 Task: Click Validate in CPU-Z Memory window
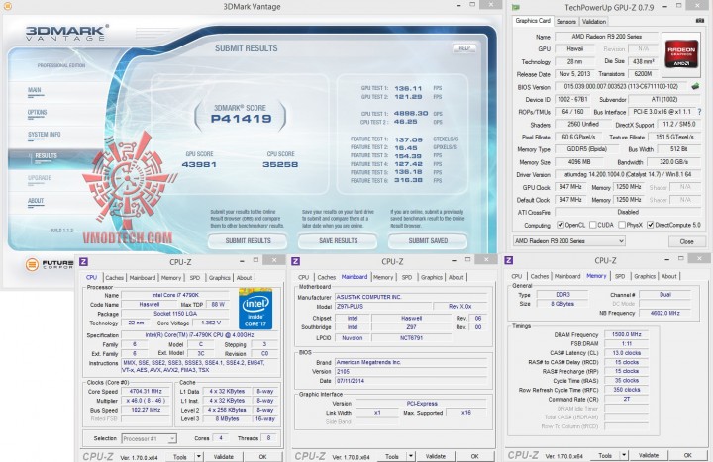(649, 455)
